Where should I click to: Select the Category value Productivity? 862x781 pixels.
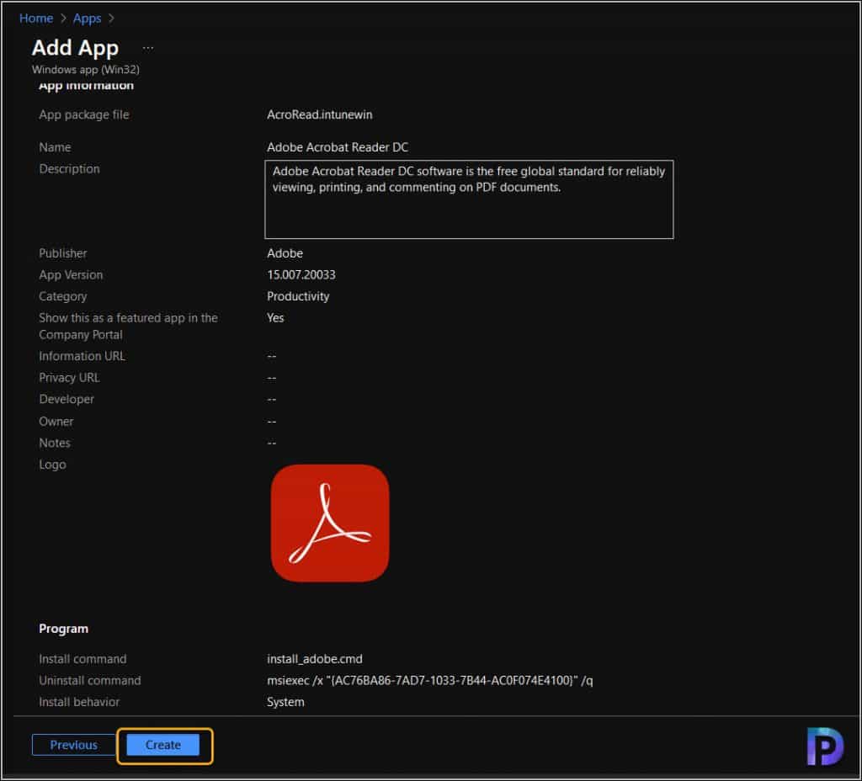(298, 296)
